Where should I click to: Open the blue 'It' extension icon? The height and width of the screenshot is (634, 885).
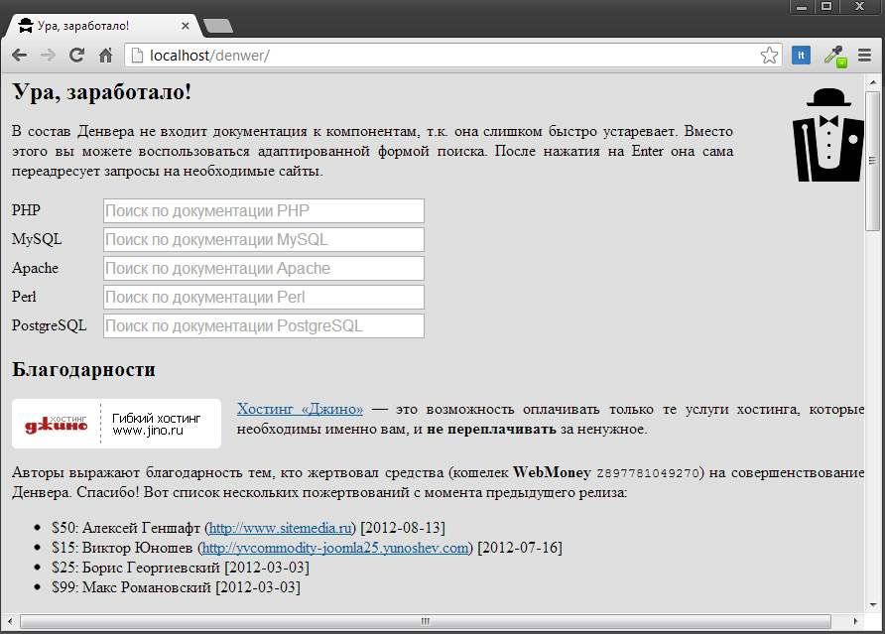tap(801, 56)
